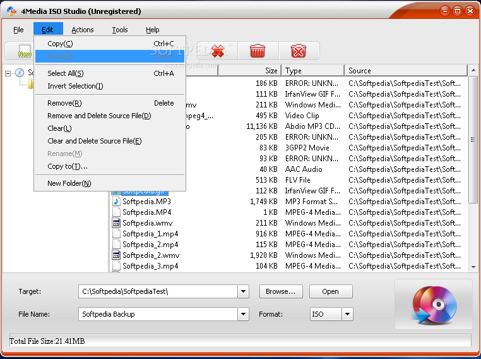
Task: Select the Softpedia.MP4 file row
Action: click(x=288, y=212)
